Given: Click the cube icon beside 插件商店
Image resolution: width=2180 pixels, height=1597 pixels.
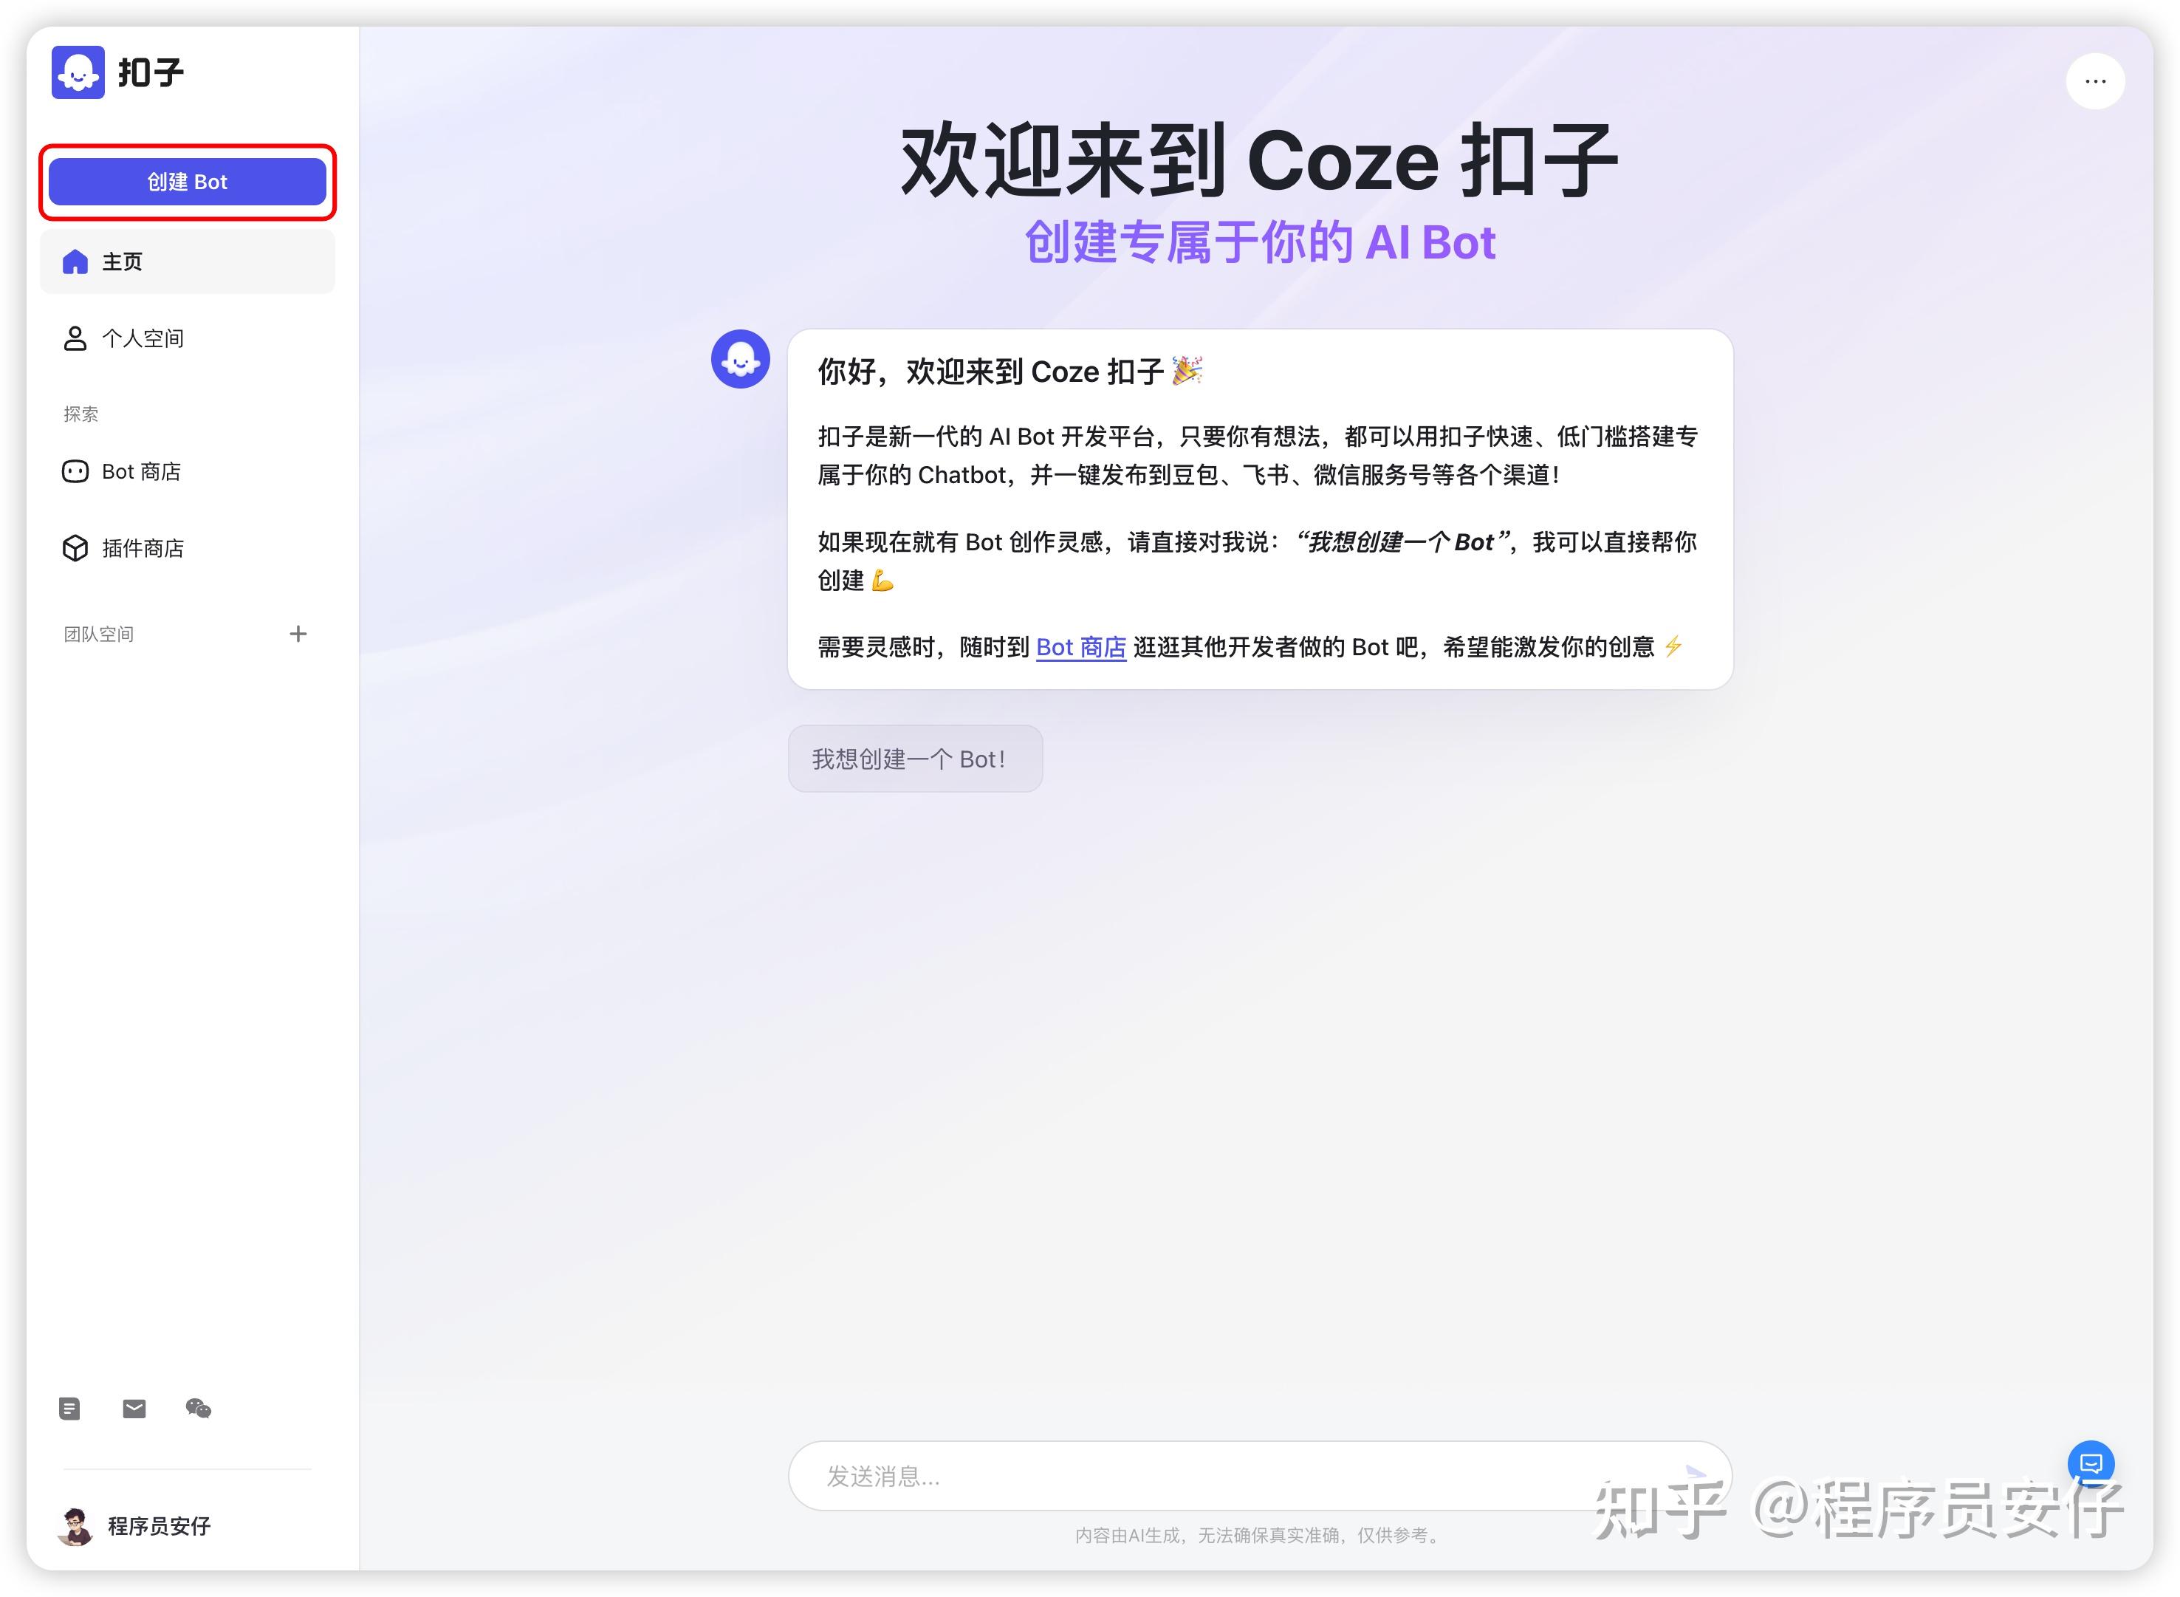Looking at the screenshot, I should [75, 548].
